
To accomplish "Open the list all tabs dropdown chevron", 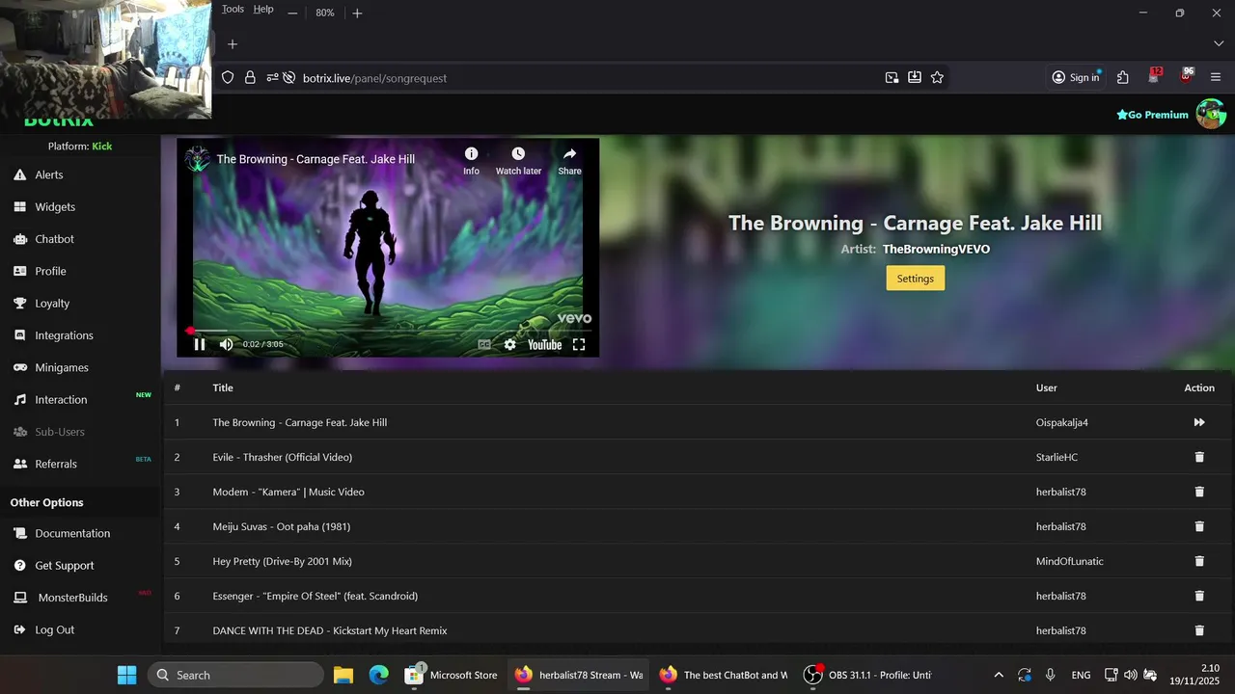I will (x=1218, y=43).
